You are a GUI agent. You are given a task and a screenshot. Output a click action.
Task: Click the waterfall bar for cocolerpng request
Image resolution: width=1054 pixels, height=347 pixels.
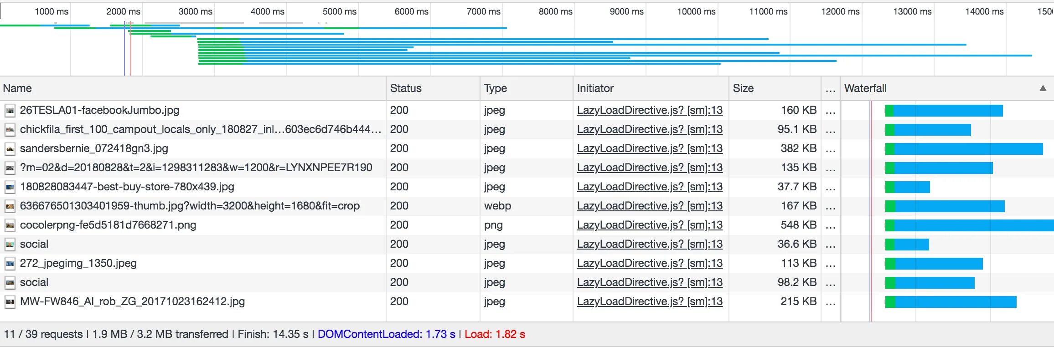click(969, 225)
